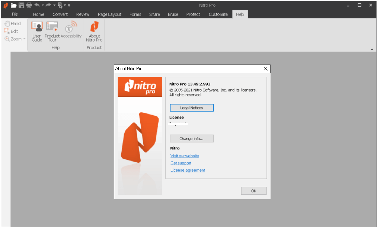
Task: Open Customize Quick Access Toolbar menu
Action: click(69, 5)
